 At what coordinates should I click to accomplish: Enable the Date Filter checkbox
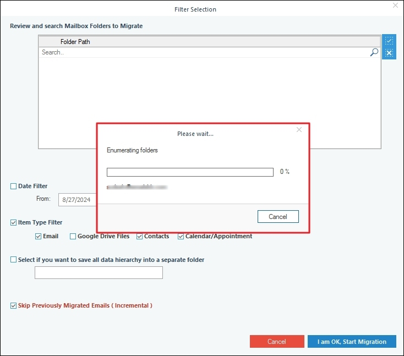(x=13, y=186)
